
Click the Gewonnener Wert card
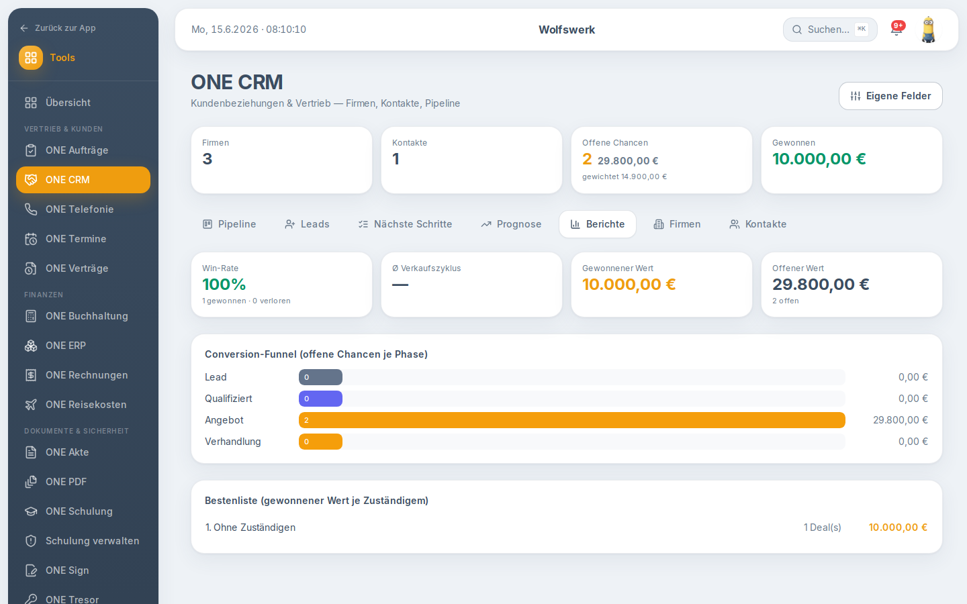tap(661, 285)
